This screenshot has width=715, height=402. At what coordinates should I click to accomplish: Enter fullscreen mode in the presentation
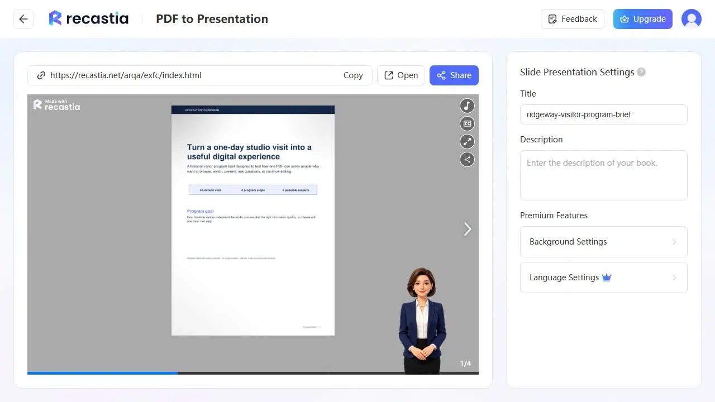[467, 141]
